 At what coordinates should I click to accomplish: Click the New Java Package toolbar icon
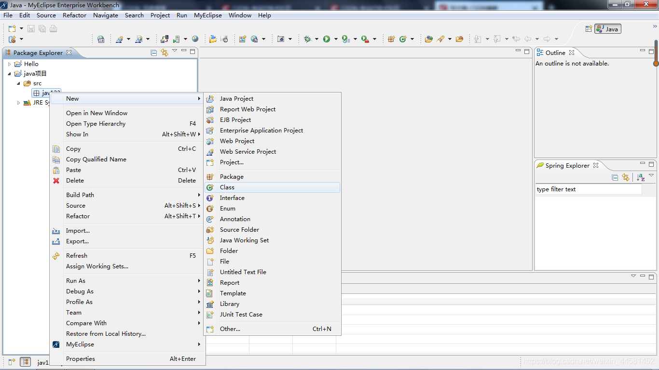[391, 39]
